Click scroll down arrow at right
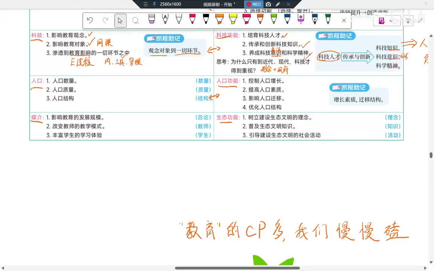The image size is (434, 271). tap(431, 262)
